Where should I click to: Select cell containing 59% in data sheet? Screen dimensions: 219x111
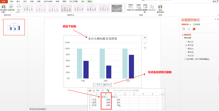(116, 100)
